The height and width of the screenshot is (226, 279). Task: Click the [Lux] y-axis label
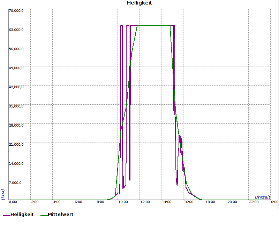tap(3, 194)
